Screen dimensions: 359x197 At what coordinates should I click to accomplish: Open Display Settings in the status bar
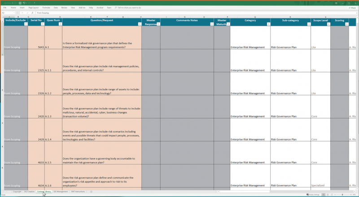pyautogui.click(x=314, y=195)
